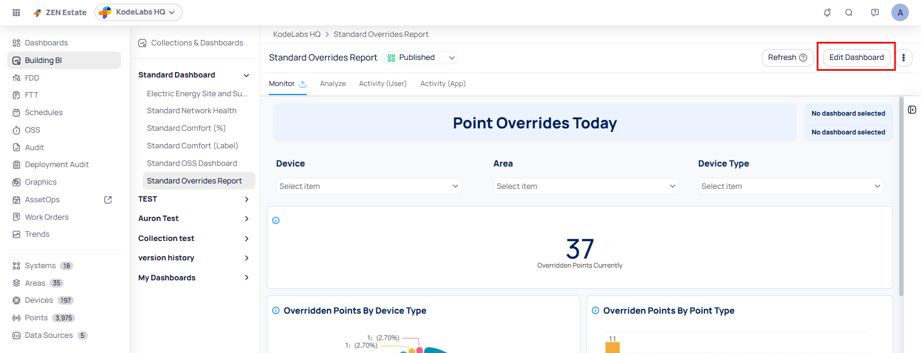
Task: Open the user avatar menu
Action: click(x=900, y=13)
